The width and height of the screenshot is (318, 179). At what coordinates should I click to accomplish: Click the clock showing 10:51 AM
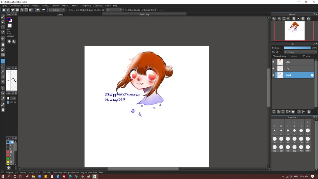tap(304, 177)
